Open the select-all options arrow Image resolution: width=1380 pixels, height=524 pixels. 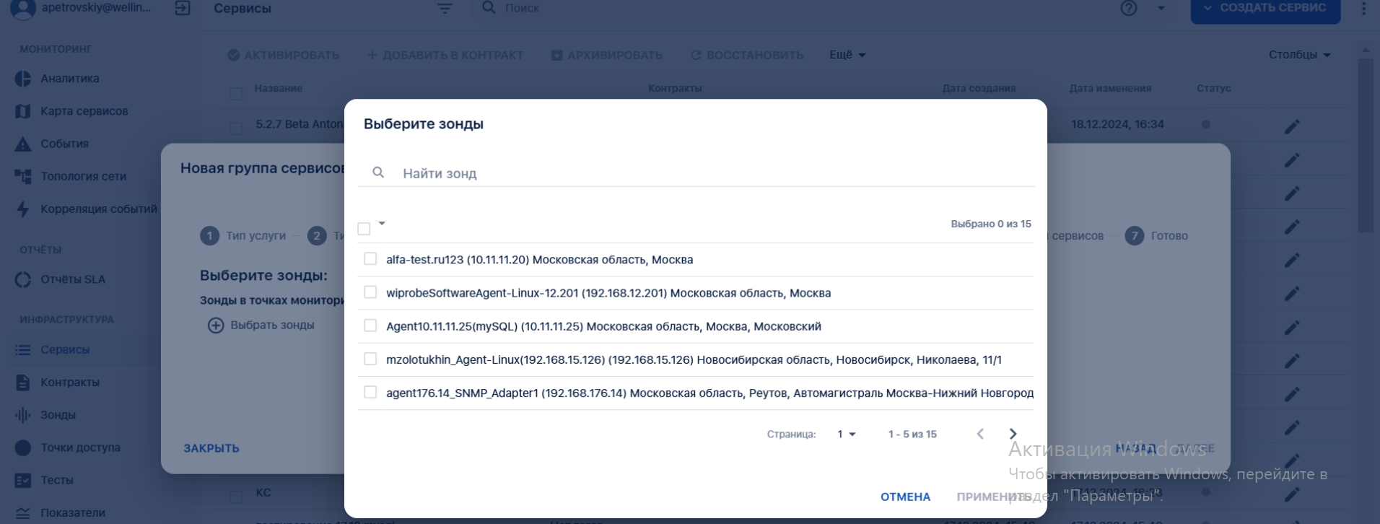(x=382, y=224)
